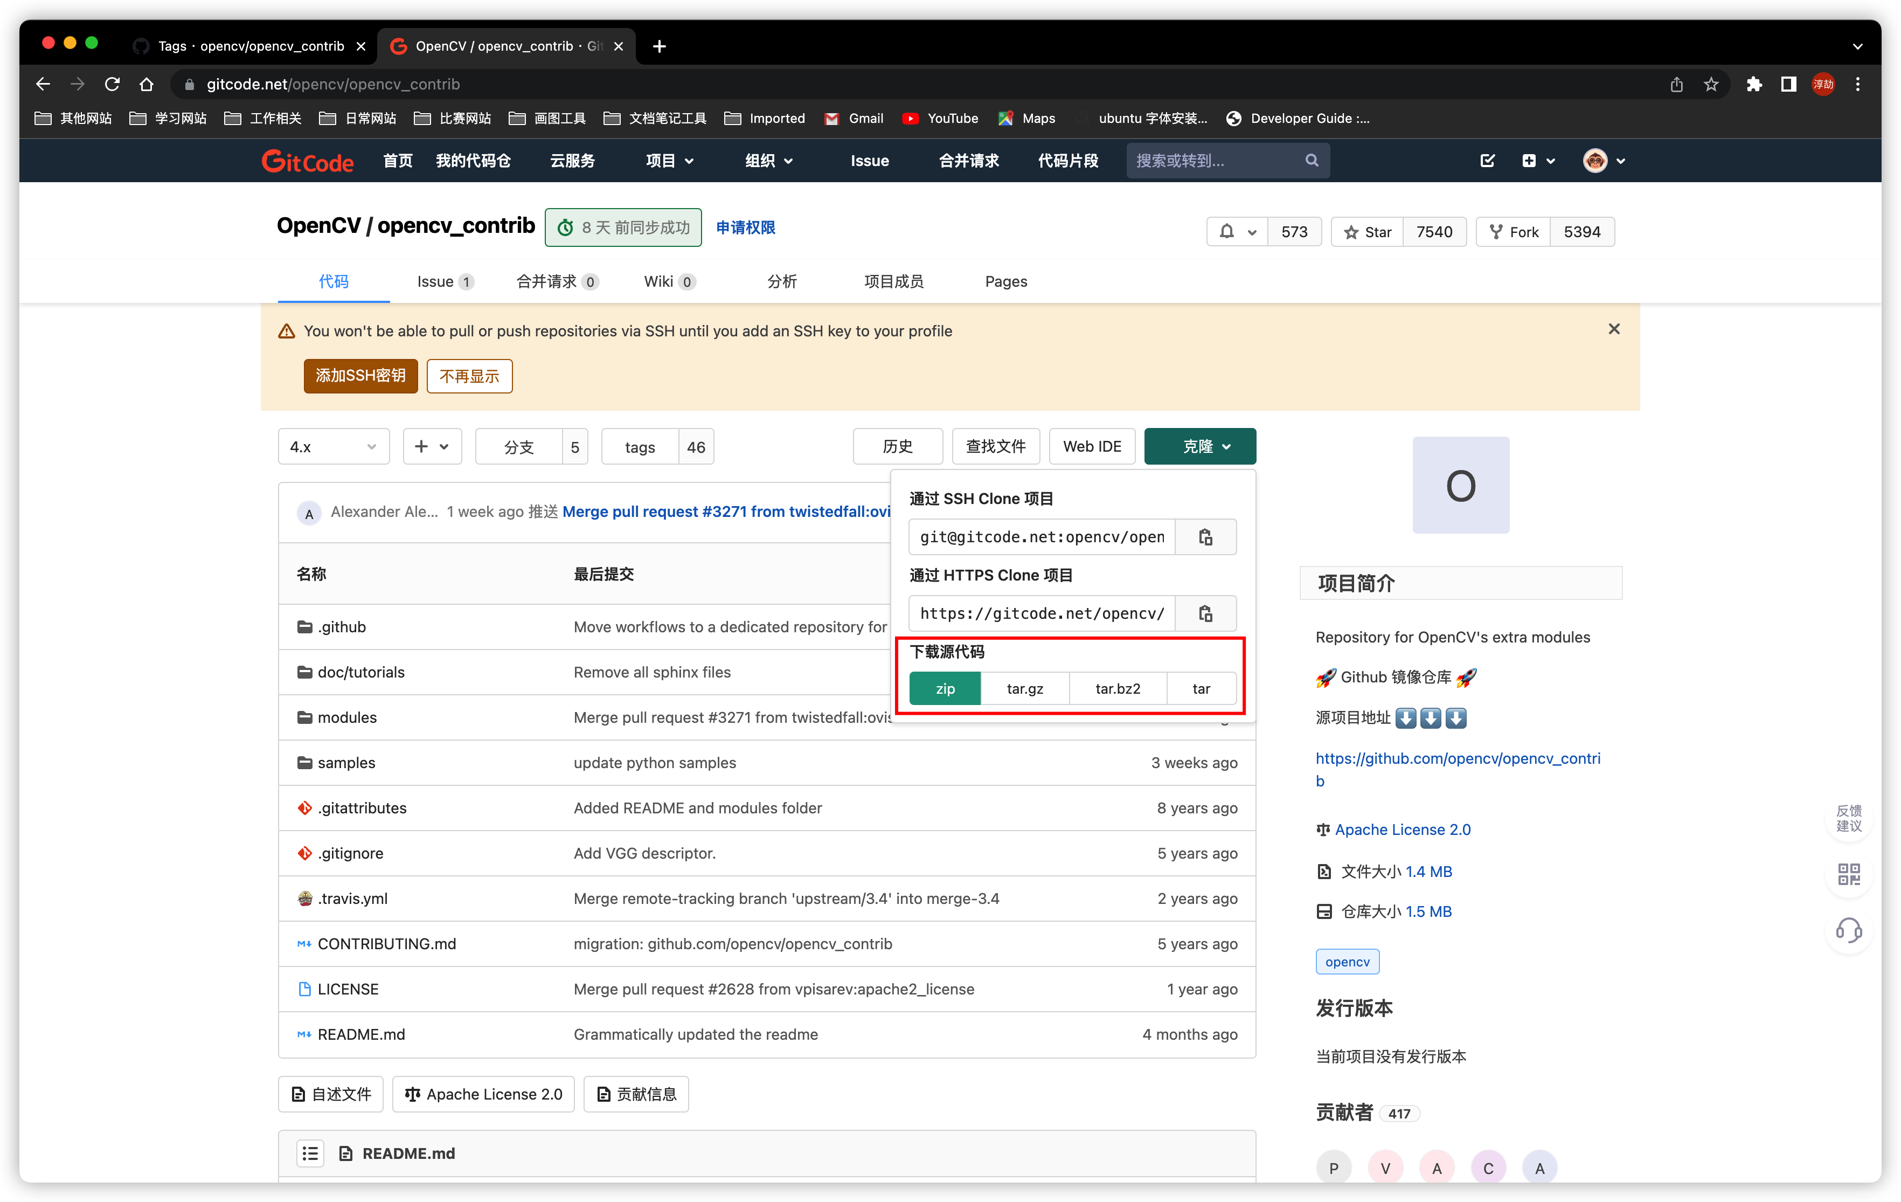The height and width of the screenshot is (1202, 1901).
Task: Click 添加SSH密钥 button
Action: [x=360, y=376]
